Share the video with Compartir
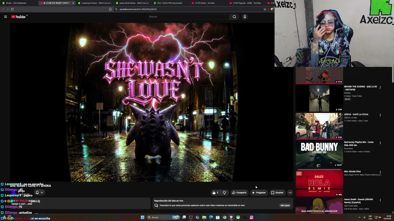 [239, 193]
